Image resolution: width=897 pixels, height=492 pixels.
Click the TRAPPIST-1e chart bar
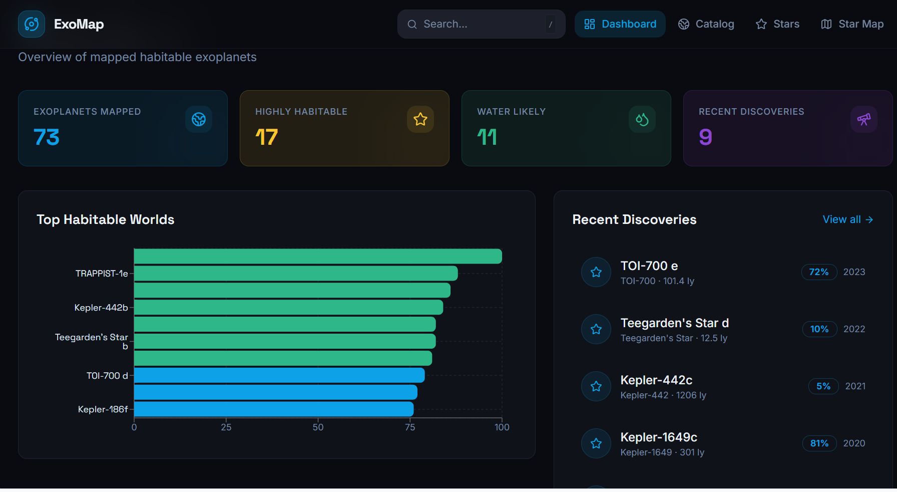(296, 274)
